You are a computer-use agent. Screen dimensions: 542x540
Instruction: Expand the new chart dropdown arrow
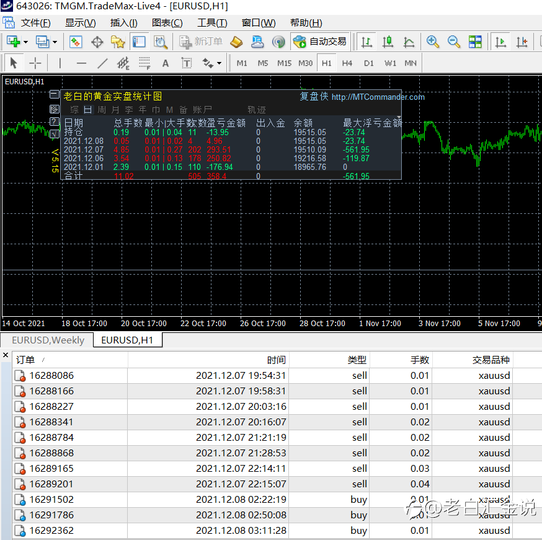[25, 42]
